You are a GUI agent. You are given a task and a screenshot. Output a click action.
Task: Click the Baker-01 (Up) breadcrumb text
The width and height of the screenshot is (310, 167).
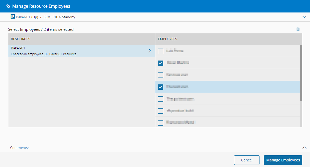click(27, 17)
